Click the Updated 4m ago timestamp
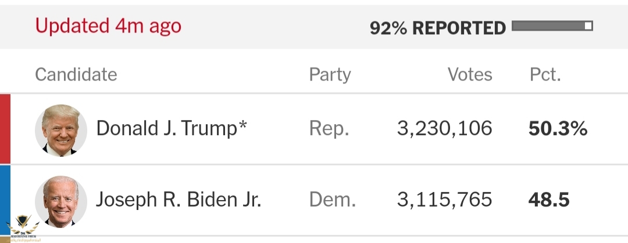 [x=108, y=26]
